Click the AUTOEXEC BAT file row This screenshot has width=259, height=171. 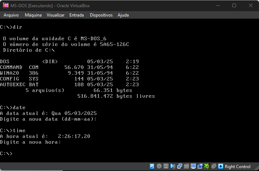click(69, 84)
